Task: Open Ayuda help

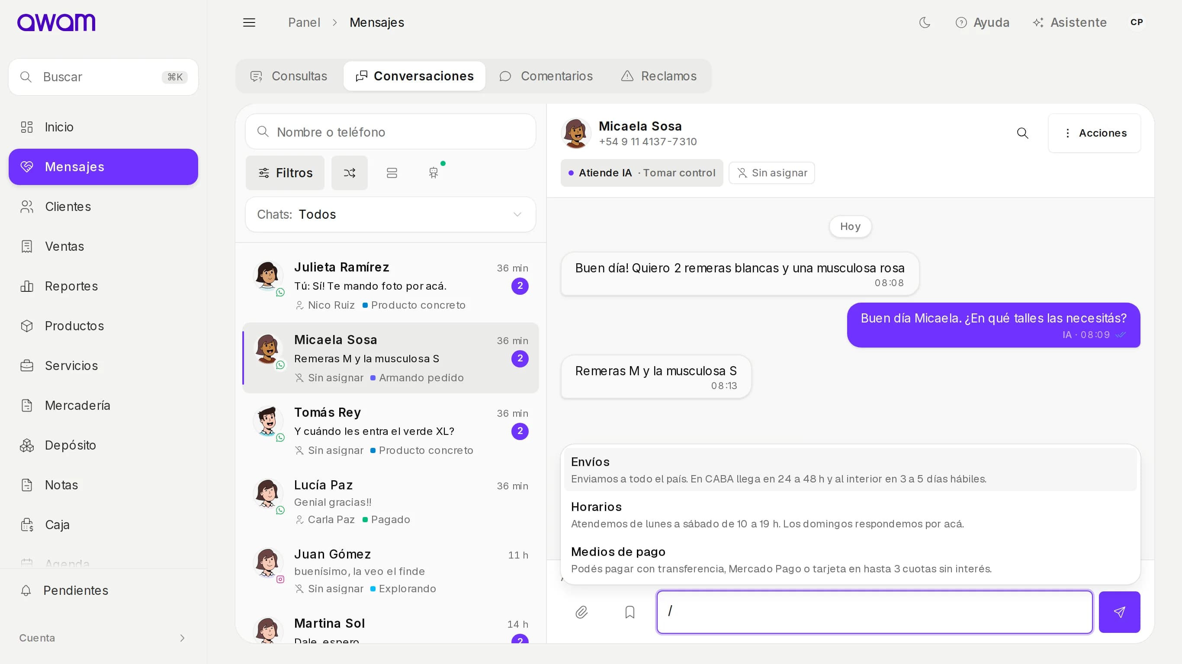Action: click(983, 22)
